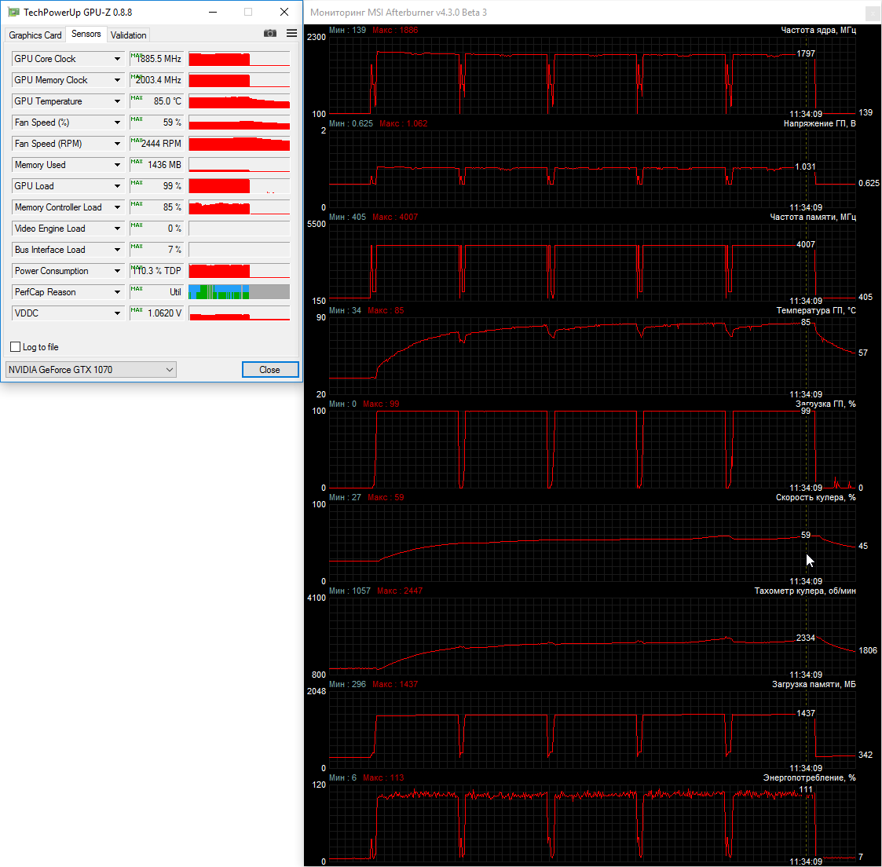Minimize the GPU-Z window
This screenshot has width=882, height=867.
(214, 12)
